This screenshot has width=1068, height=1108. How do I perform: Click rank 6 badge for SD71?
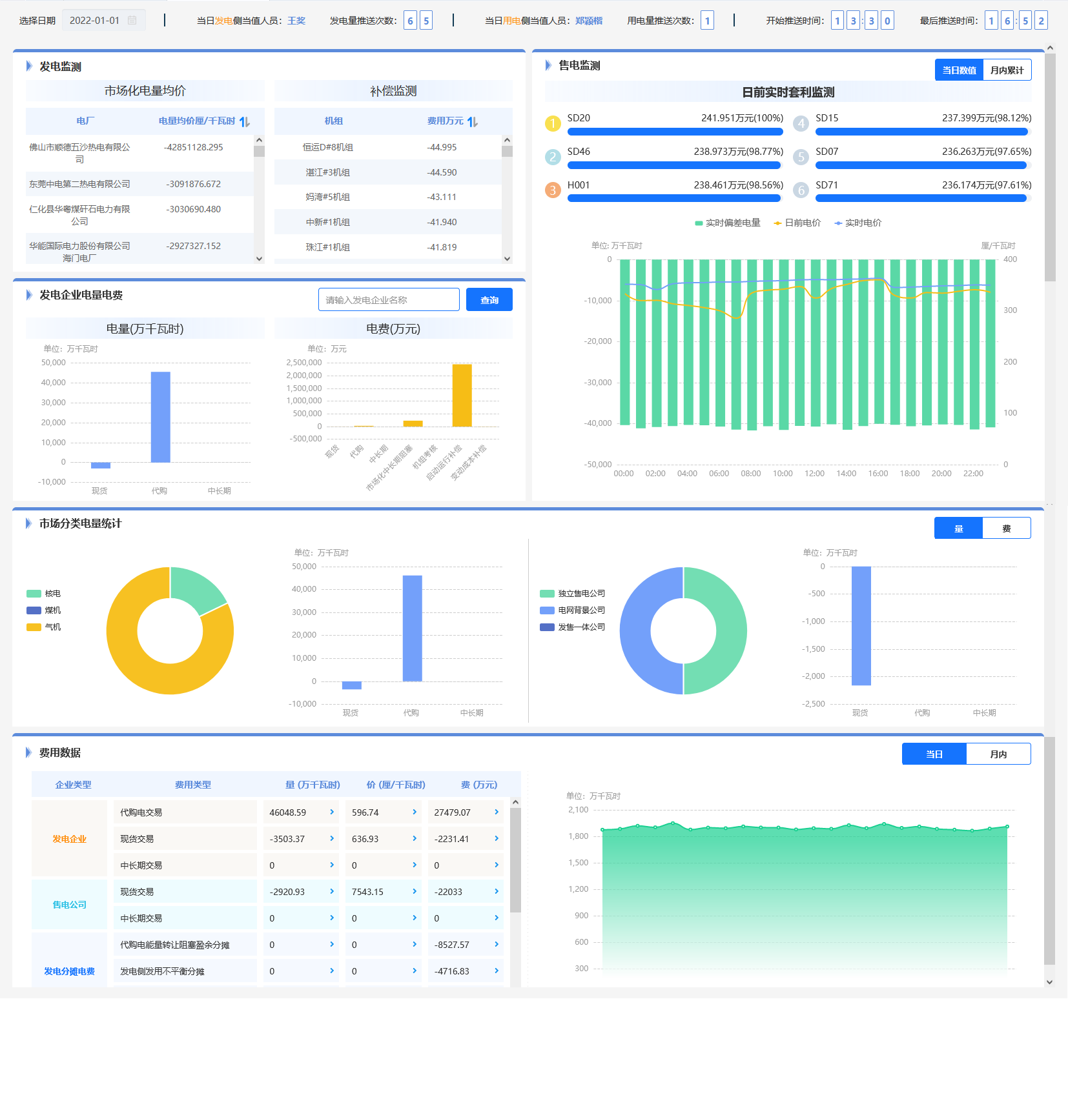click(801, 190)
